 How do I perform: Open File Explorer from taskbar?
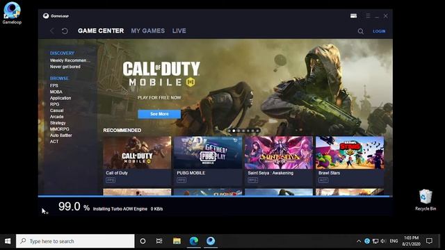pyautogui.click(x=177, y=241)
